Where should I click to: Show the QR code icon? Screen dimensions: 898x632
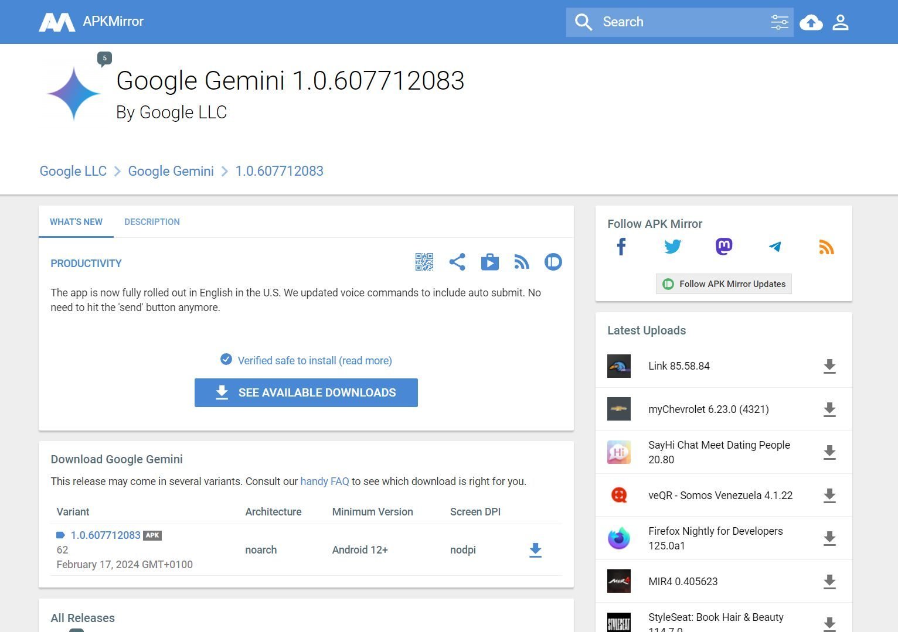424,262
